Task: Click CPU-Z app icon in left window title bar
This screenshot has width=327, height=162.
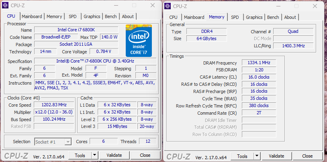Action: point(5,6)
